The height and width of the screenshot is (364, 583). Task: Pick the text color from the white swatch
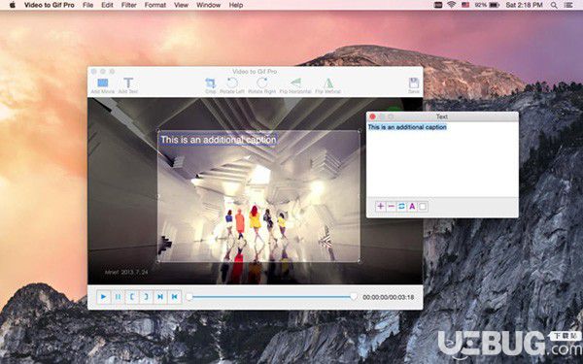point(423,207)
